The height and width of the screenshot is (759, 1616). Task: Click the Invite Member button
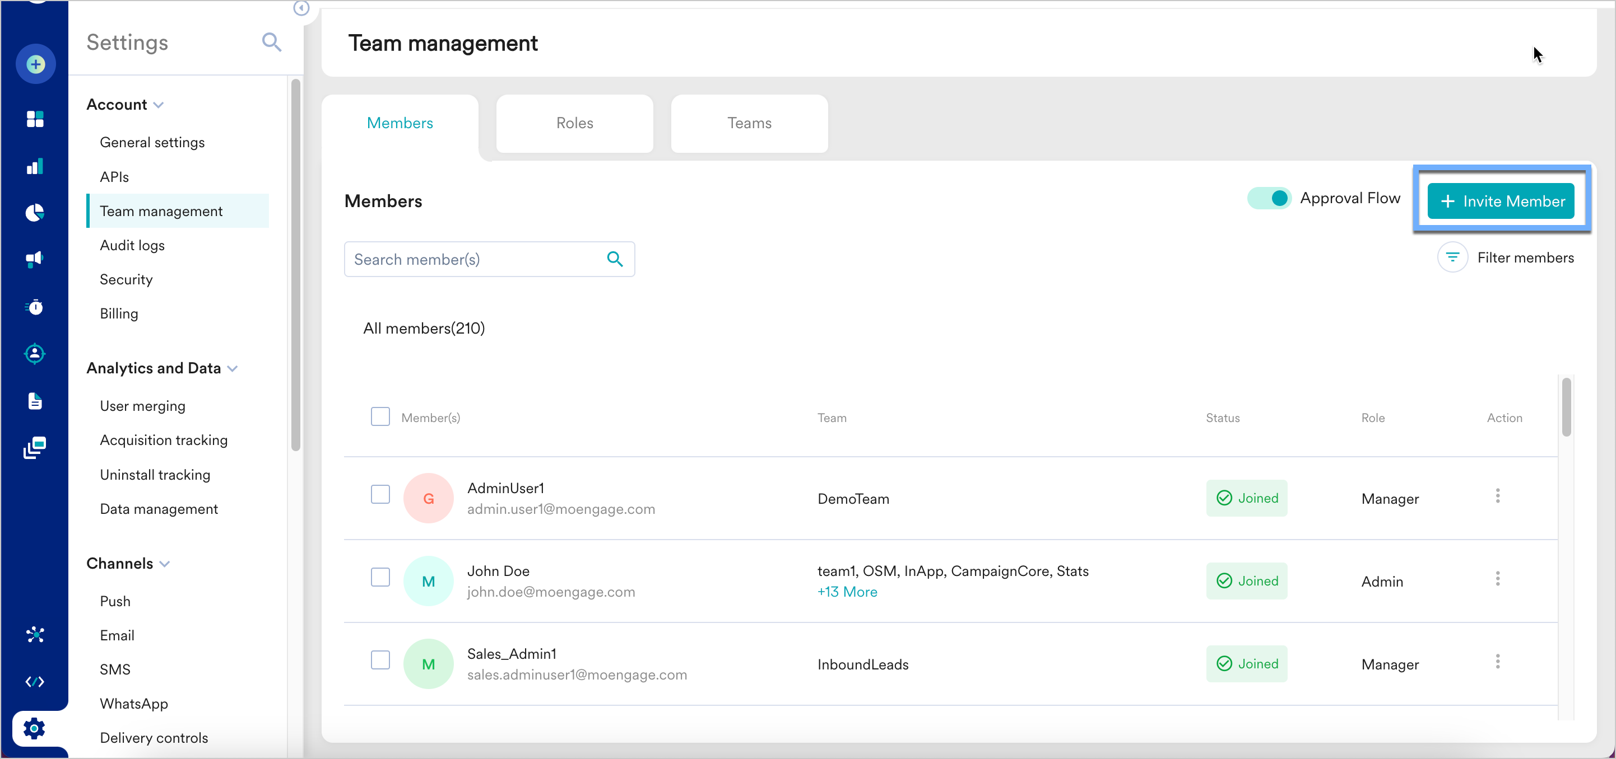pyautogui.click(x=1501, y=200)
